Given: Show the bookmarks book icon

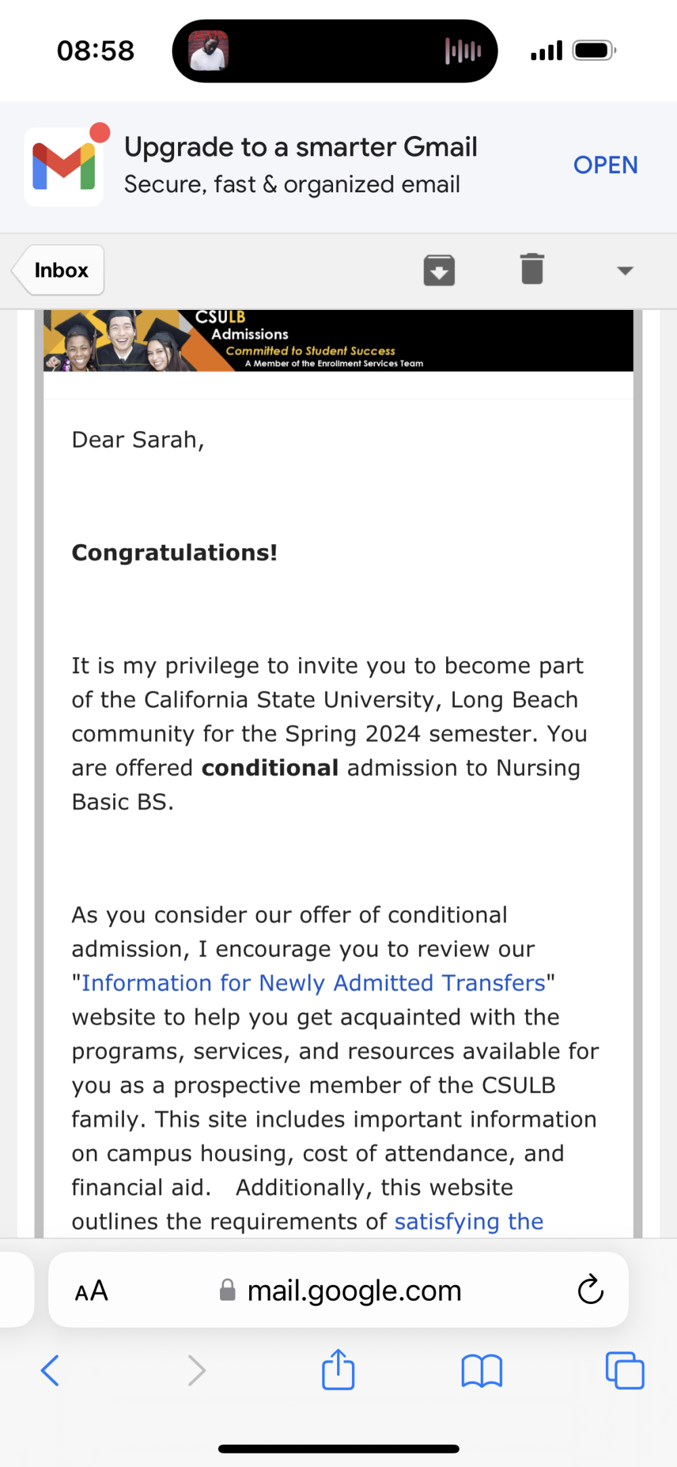Looking at the screenshot, I should pyautogui.click(x=481, y=1371).
